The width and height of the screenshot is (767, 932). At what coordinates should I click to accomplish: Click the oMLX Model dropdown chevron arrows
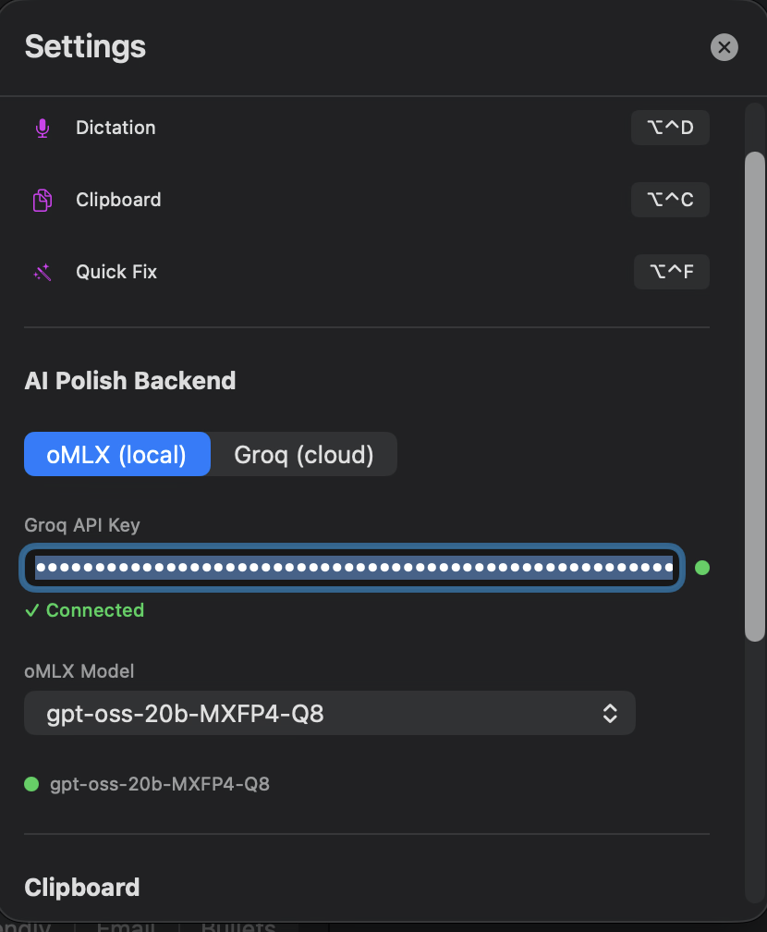pos(610,713)
